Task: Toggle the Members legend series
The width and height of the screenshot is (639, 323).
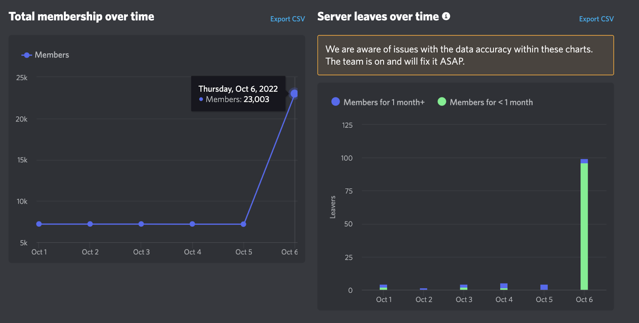Action: coord(45,55)
